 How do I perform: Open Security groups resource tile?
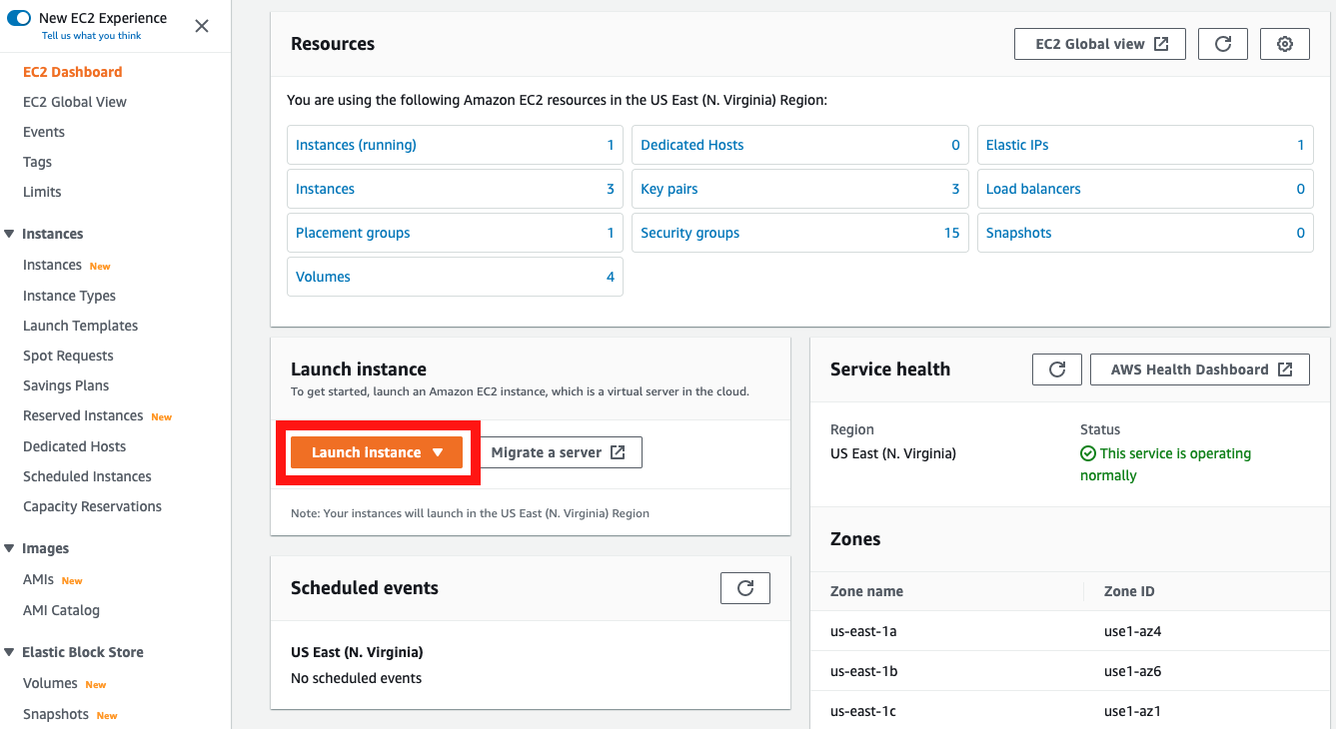coord(800,233)
